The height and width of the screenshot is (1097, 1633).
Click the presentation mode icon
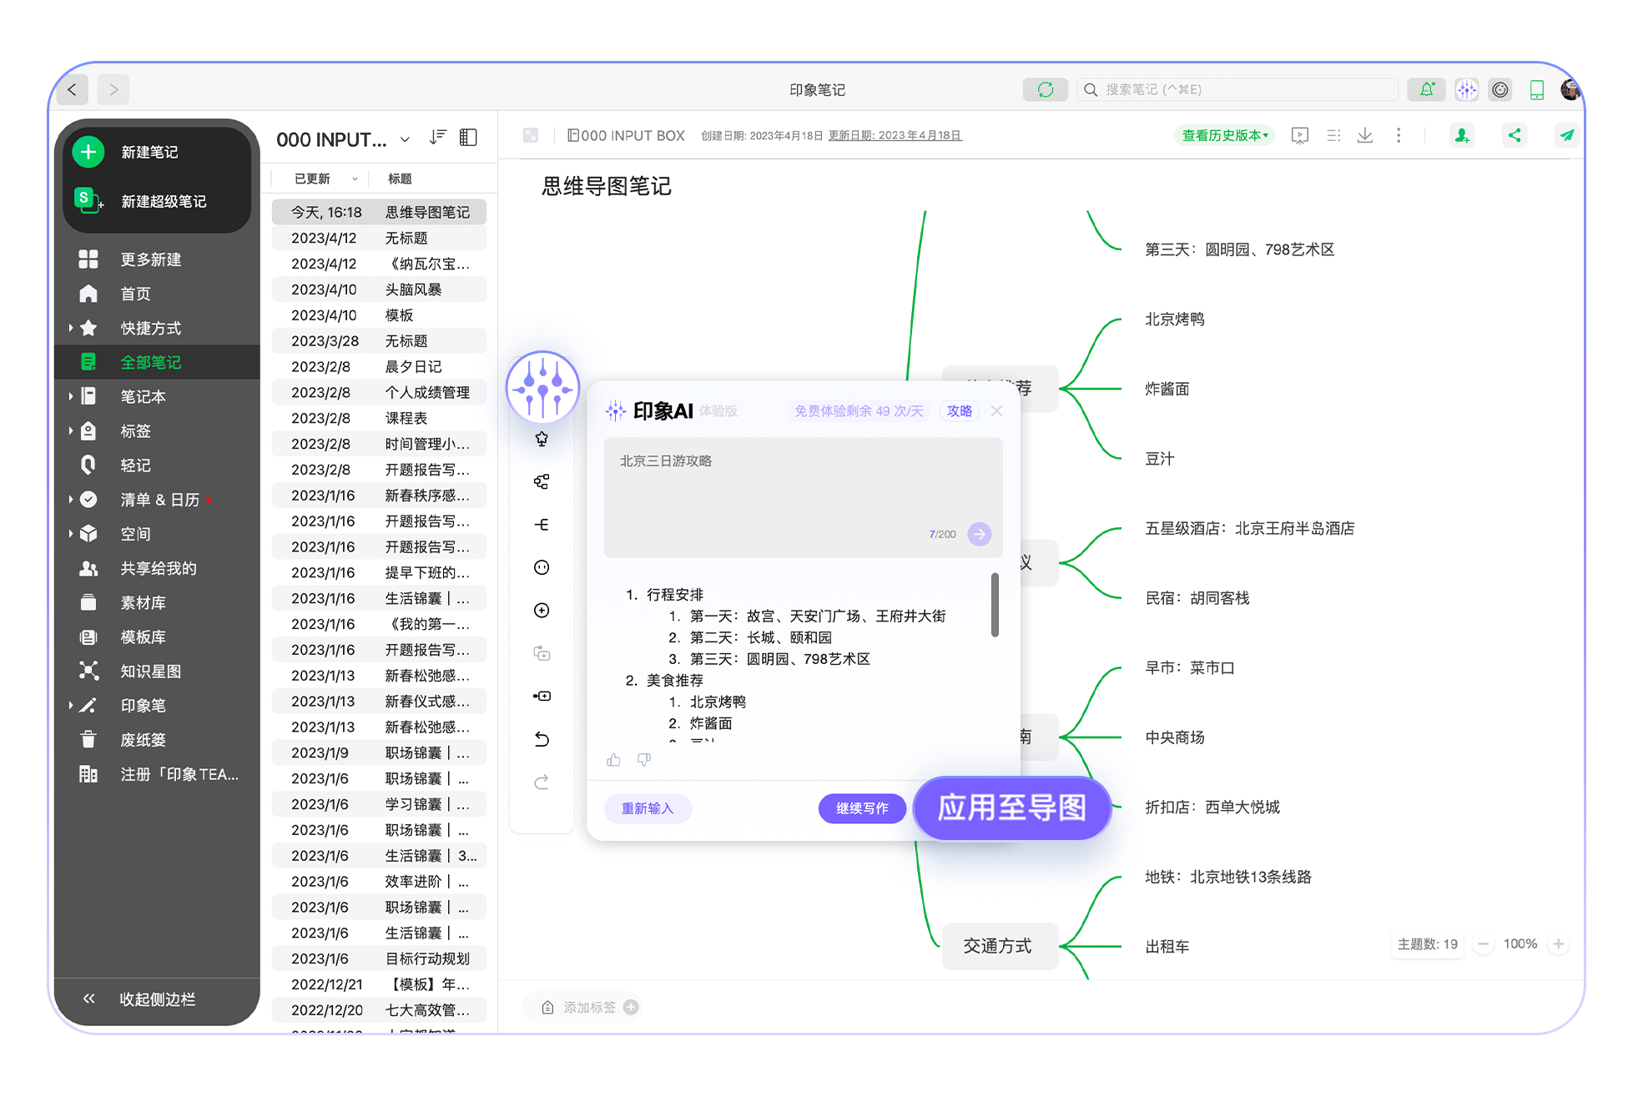(x=1299, y=135)
